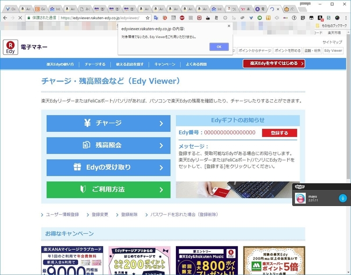Switch to the Yahoo Y! tab
The image size is (351, 275).
click(246, 9)
